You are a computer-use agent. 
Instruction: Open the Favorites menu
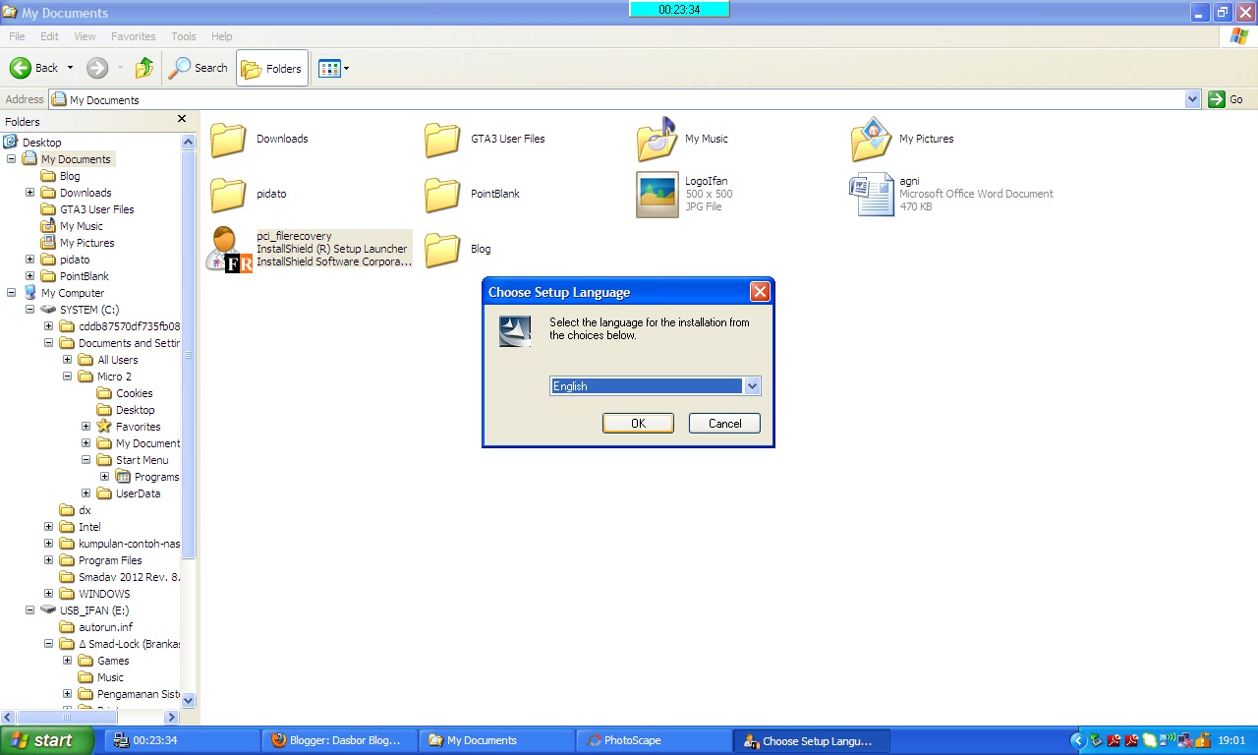pos(133,36)
